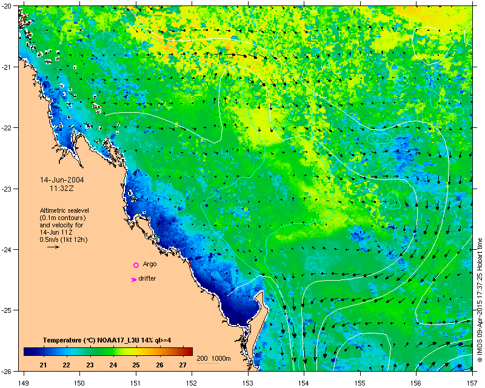Click the colorbar tick label 22
Image resolution: width=485 pixels, height=388 pixels.
66,365
